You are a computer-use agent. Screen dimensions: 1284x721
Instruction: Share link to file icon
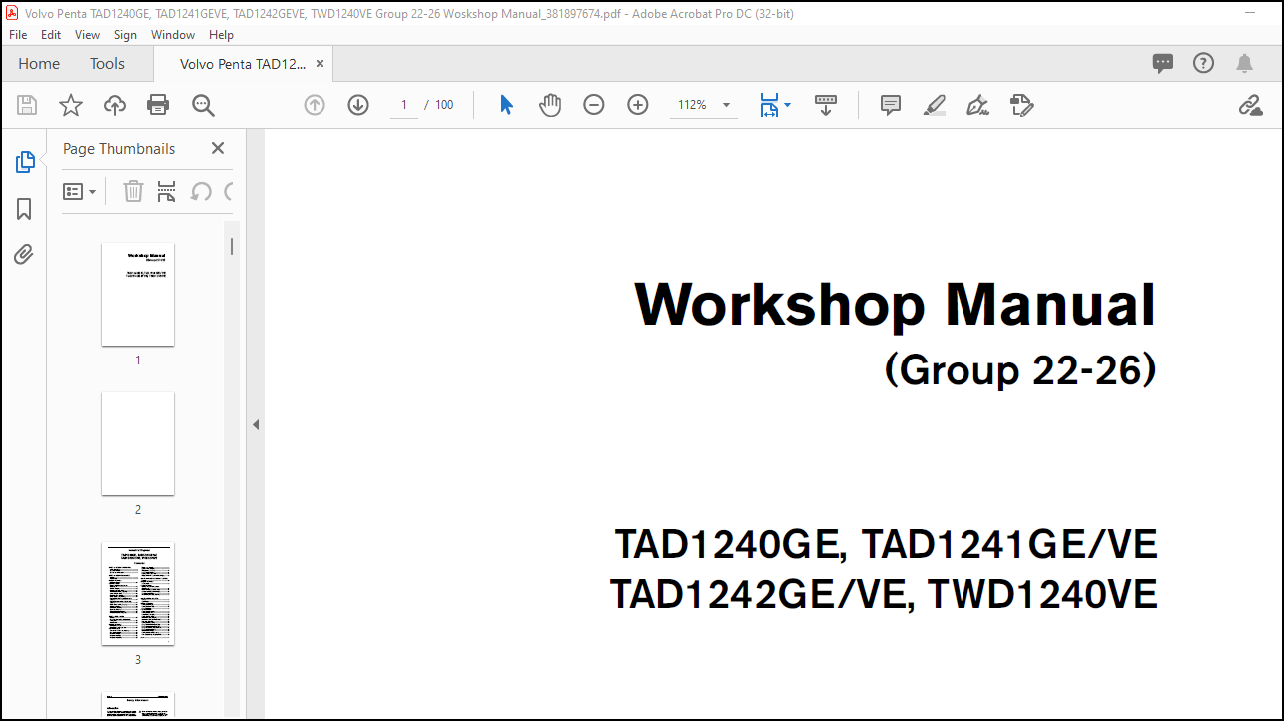tap(1250, 105)
